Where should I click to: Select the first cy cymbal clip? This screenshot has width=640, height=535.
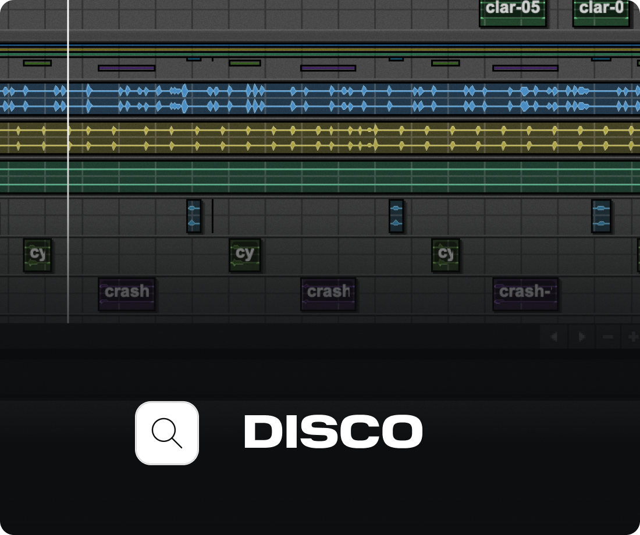click(37, 255)
